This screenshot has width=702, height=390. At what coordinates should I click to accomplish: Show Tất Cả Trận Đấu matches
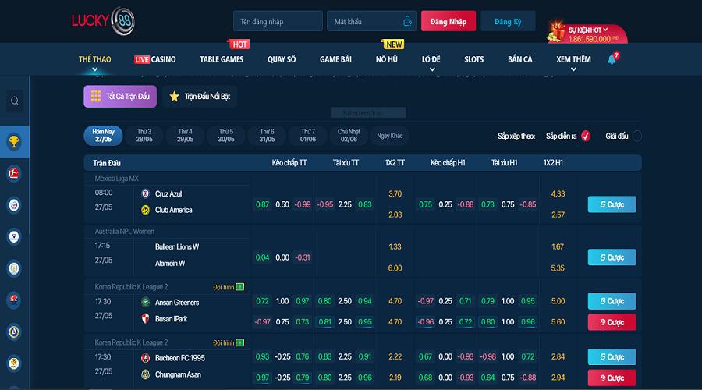(120, 96)
